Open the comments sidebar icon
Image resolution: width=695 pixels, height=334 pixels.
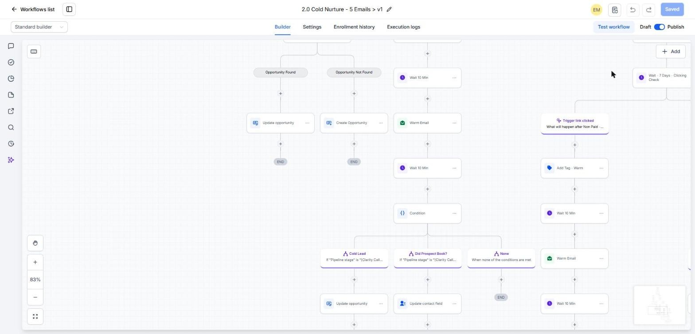pyautogui.click(x=11, y=46)
